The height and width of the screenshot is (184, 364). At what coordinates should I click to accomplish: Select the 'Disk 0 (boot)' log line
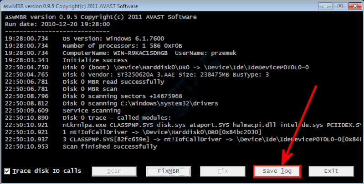pos(157,68)
